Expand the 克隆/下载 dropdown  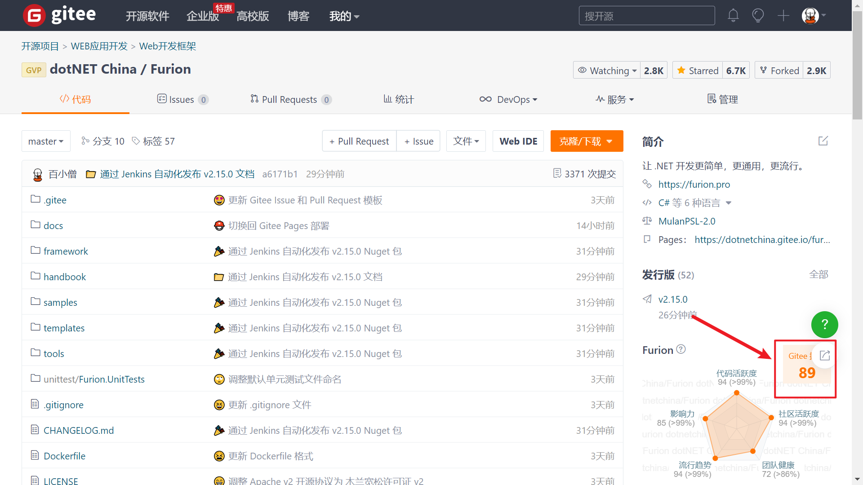[x=587, y=141]
